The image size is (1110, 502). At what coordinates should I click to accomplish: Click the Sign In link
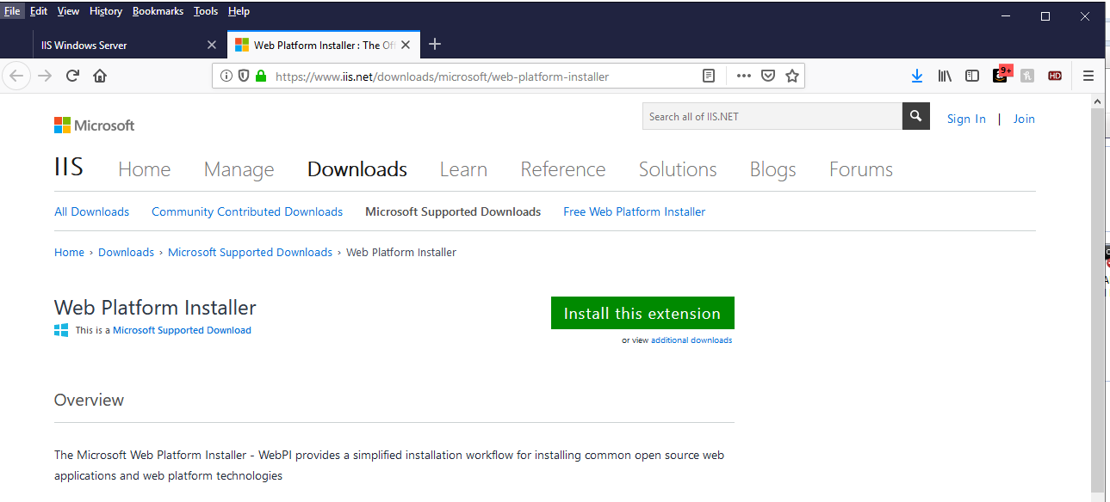click(x=966, y=119)
